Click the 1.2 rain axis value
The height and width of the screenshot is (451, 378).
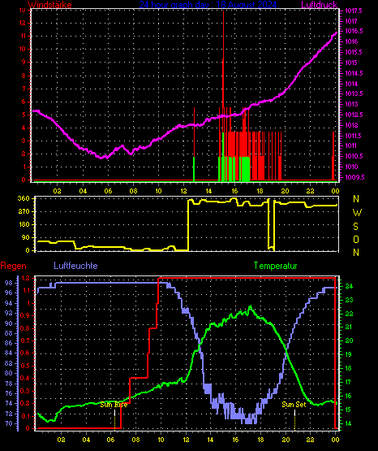(25, 278)
